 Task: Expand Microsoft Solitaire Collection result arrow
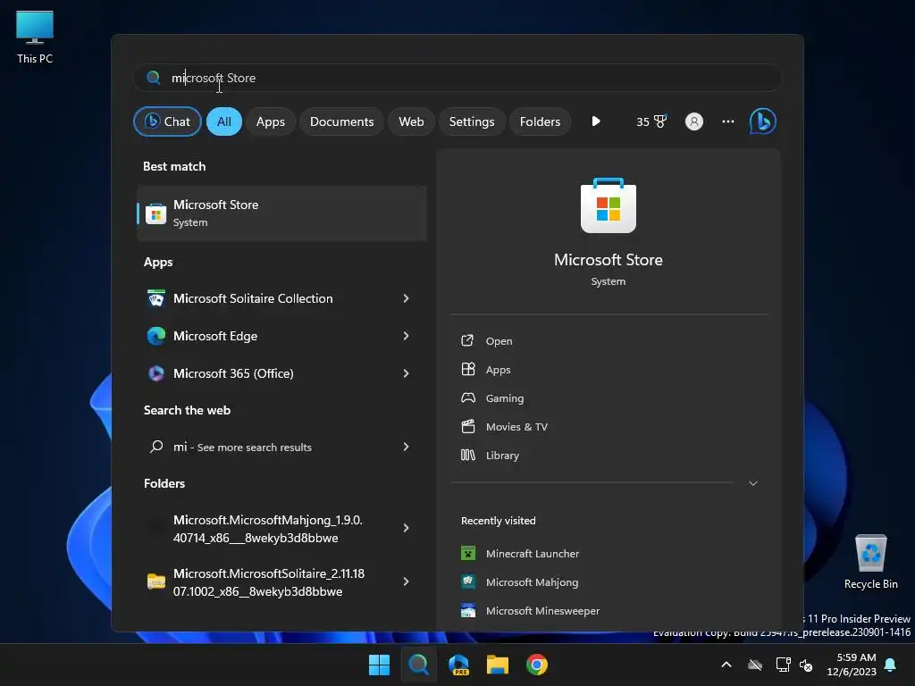(x=407, y=298)
